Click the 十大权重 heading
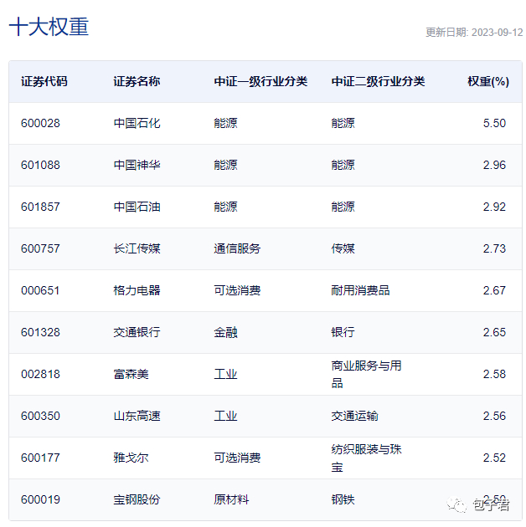526x527 pixels. coord(49,27)
